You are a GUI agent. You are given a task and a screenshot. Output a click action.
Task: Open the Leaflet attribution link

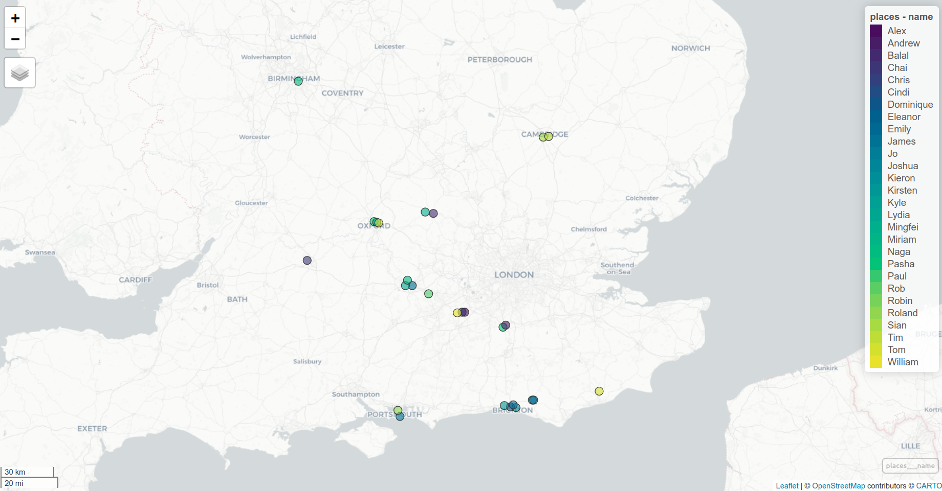click(x=787, y=486)
